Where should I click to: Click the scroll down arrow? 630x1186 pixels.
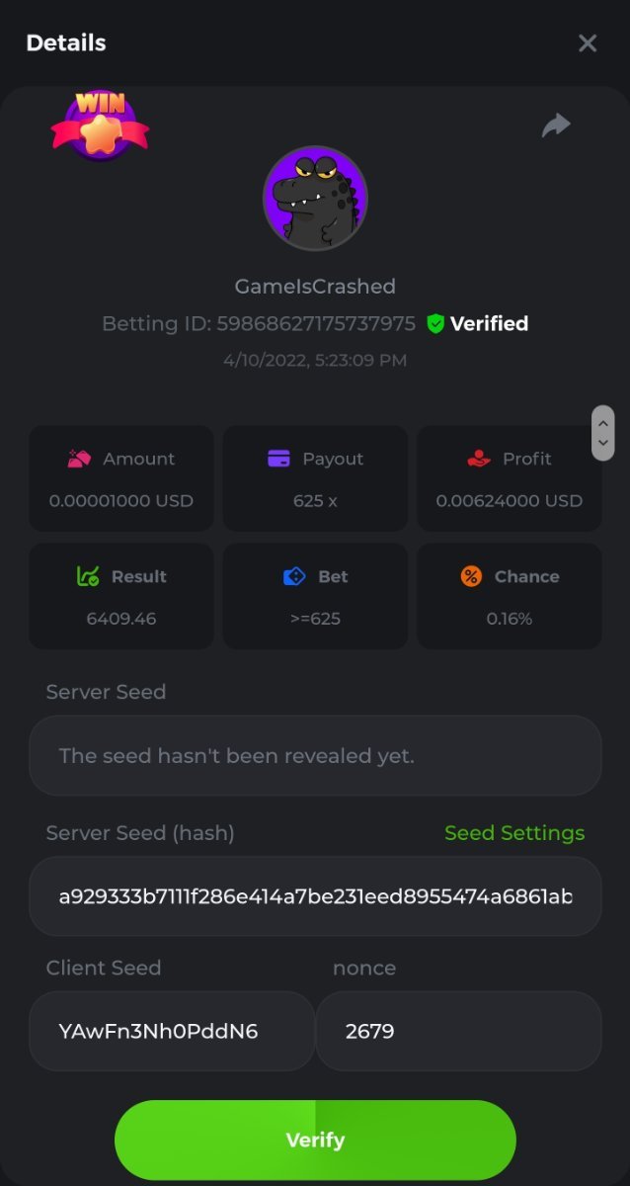602,444
